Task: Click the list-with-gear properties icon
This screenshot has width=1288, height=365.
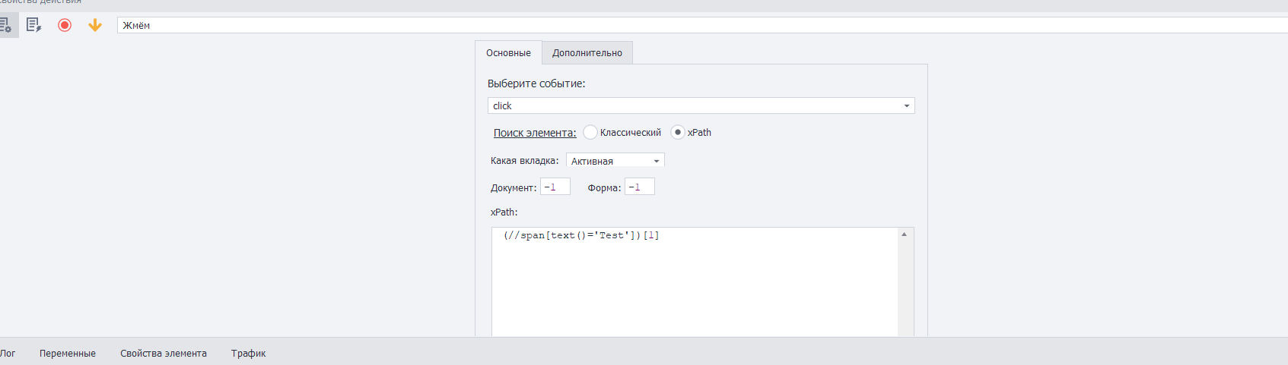Action: click(x=5, y=25)
